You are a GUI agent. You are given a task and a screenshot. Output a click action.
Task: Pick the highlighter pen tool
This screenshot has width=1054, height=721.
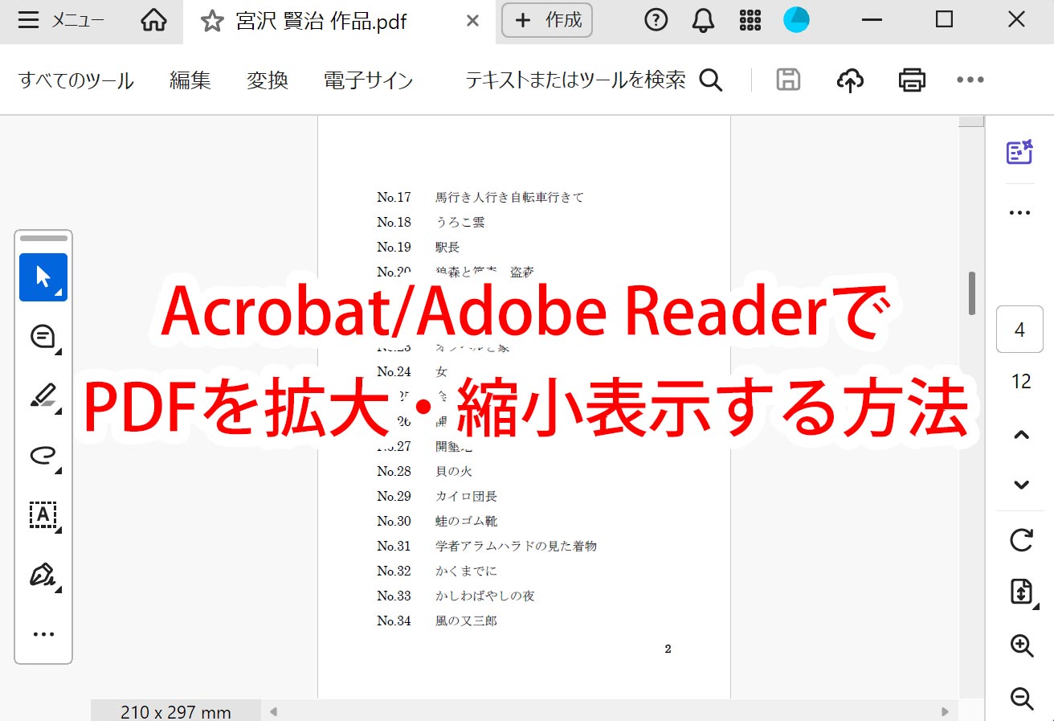43,395
